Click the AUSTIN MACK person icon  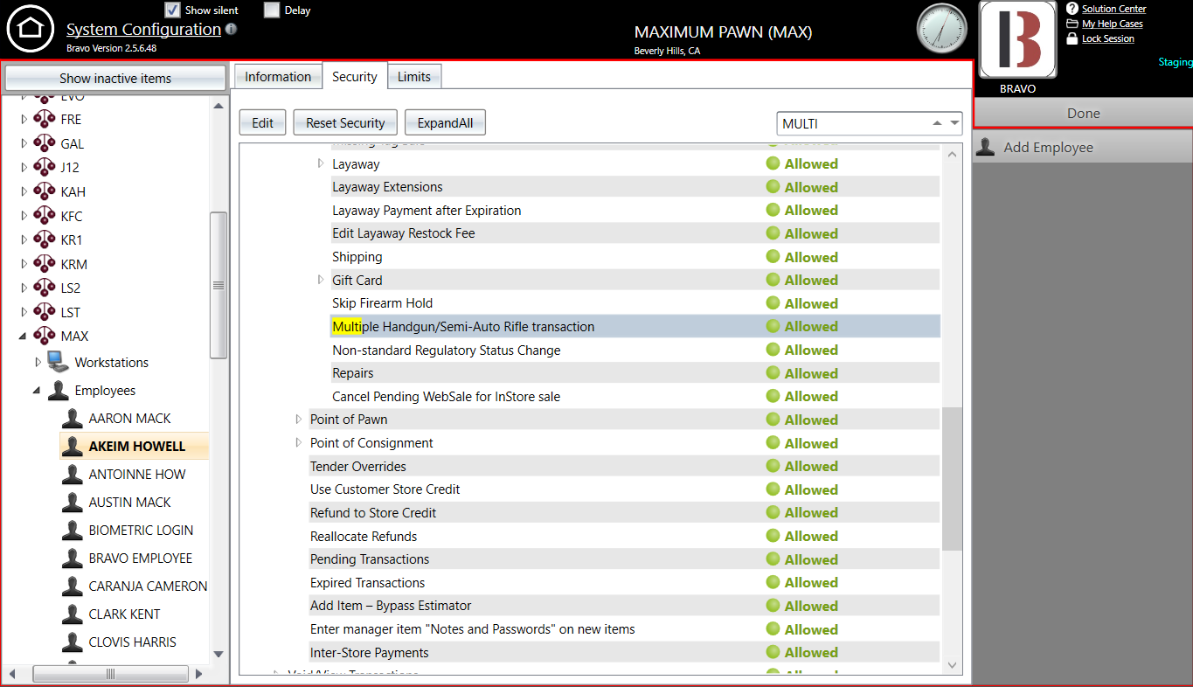click(x=73, y=502)
